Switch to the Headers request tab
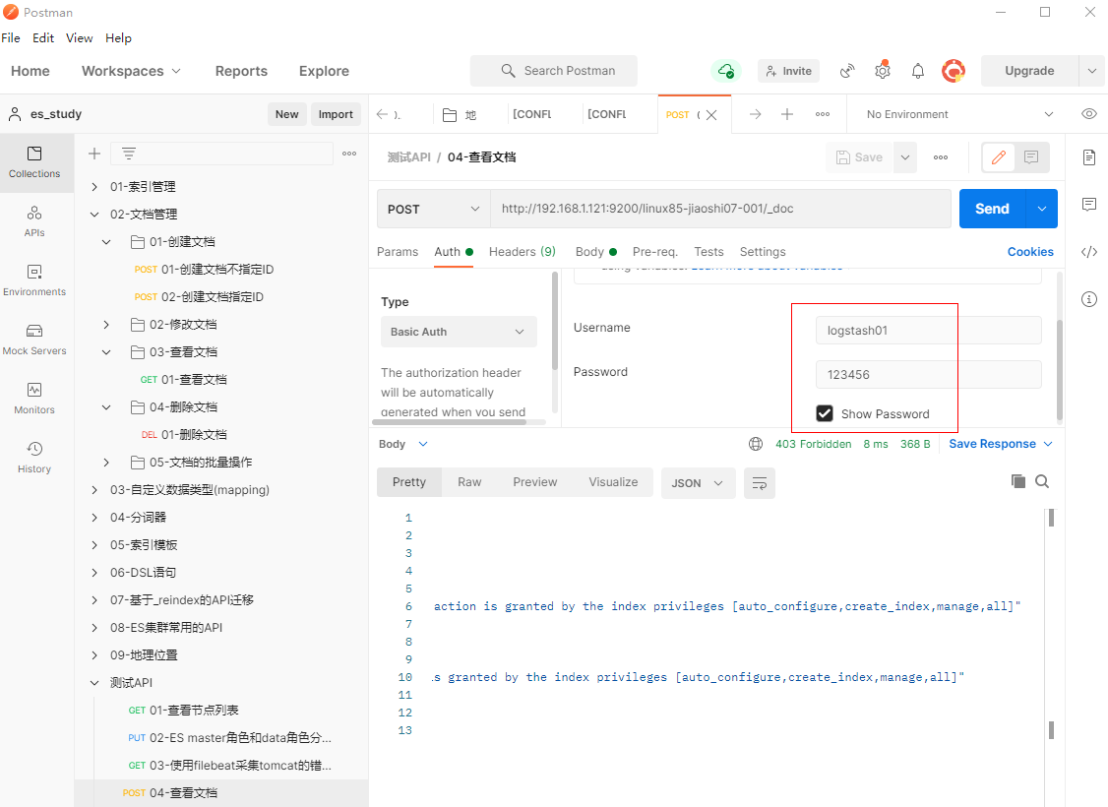Screen dimensions: 1108x807 click(522, 252)
